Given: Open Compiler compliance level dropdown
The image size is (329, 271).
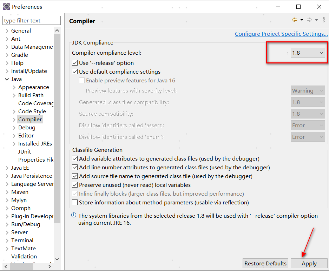Looking at the screenshot, I should click(x=308, y=53).
